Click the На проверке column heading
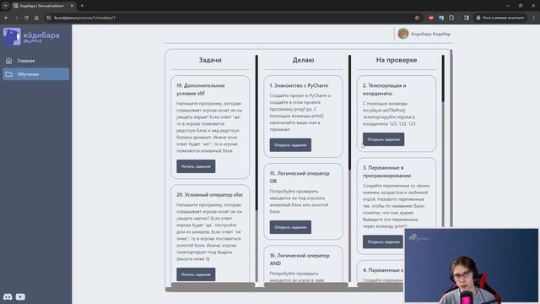540x304 pixels. 397,60
